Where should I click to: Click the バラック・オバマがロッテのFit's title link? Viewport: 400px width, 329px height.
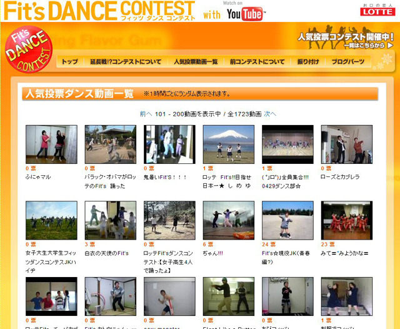point(110,181)
